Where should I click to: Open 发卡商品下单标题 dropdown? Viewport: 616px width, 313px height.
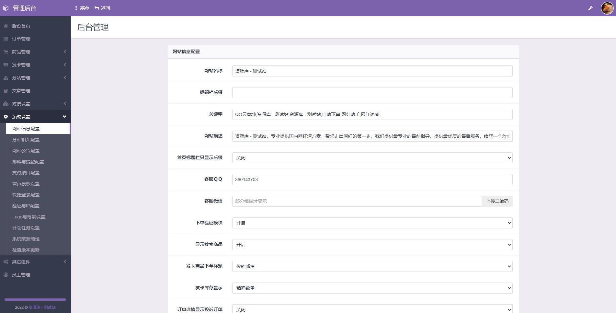click(x=372, y=266)
